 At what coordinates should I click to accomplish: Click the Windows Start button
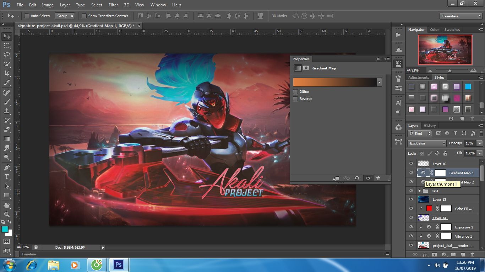click(9, 265)
